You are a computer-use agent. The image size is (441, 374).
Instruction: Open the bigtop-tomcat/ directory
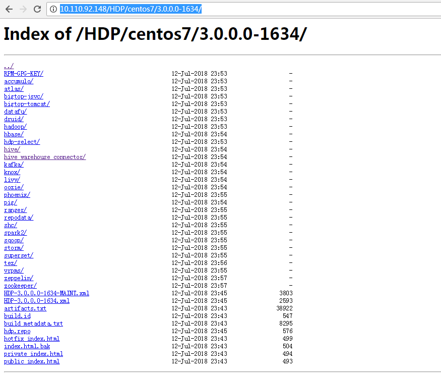tap(27, 104)
